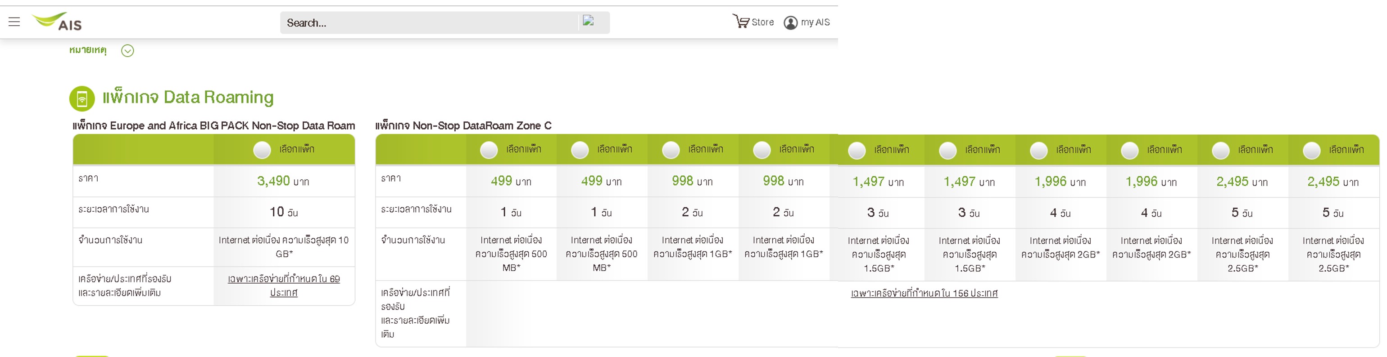This screenshot has width=1387, height=357.
Task: Open the Store shopping cart
Action: coord(741,22)
